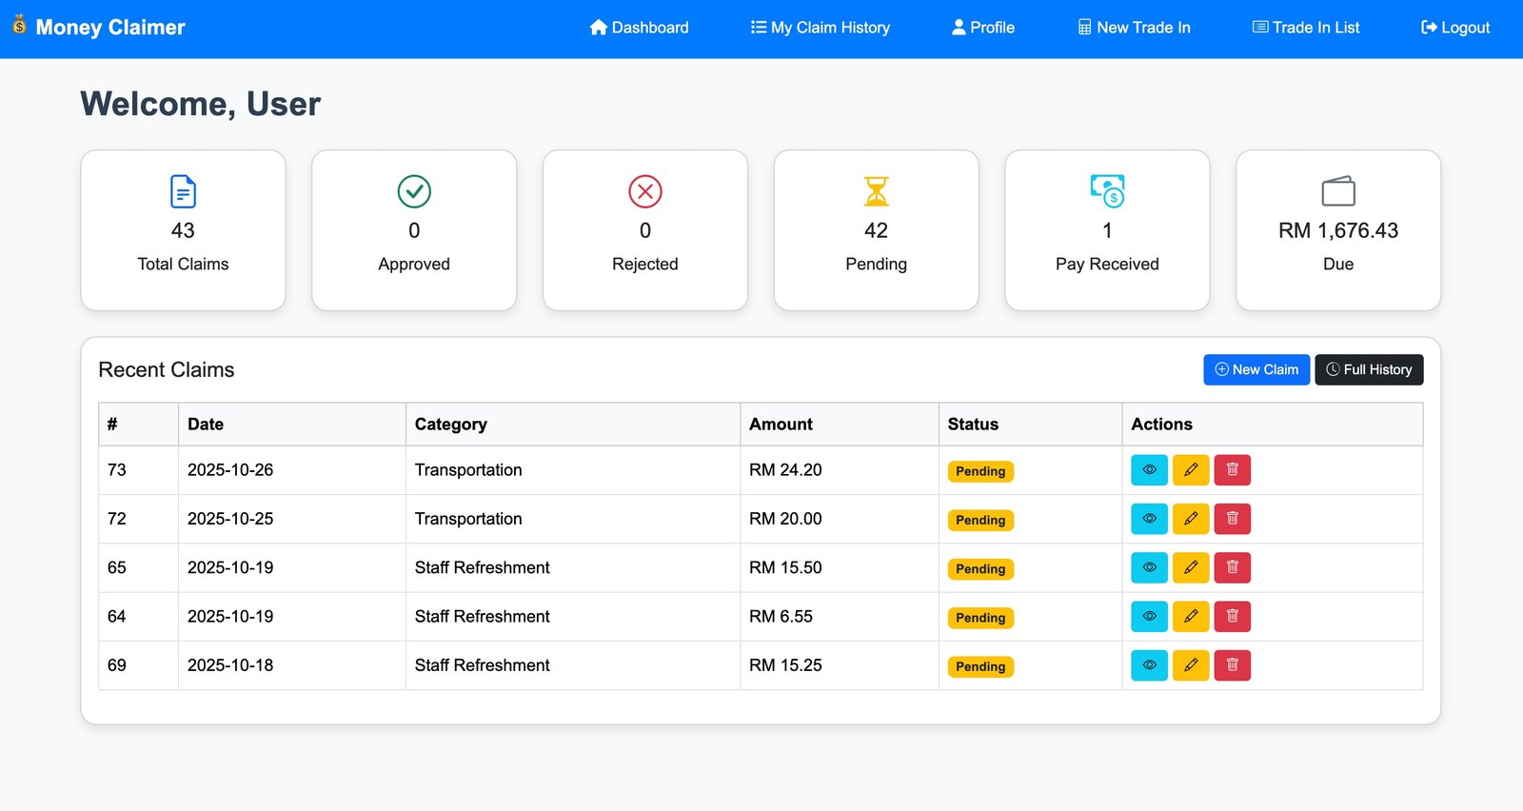Image resolution: width=1523 pixels, height=811 pixels.
Task: Click the Pending claims summary card
Action: click(x=876, y=230)
